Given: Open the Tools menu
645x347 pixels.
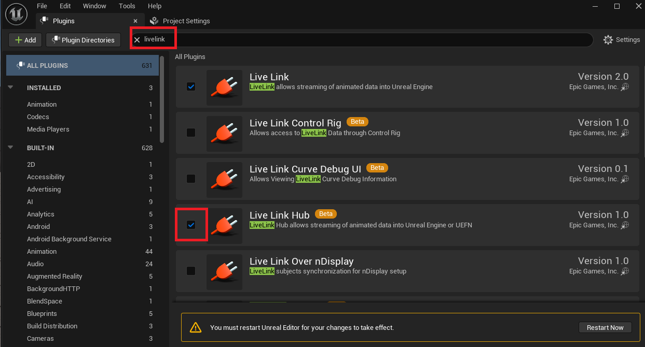Looking at the screenshot, I should tap(127, 6).
